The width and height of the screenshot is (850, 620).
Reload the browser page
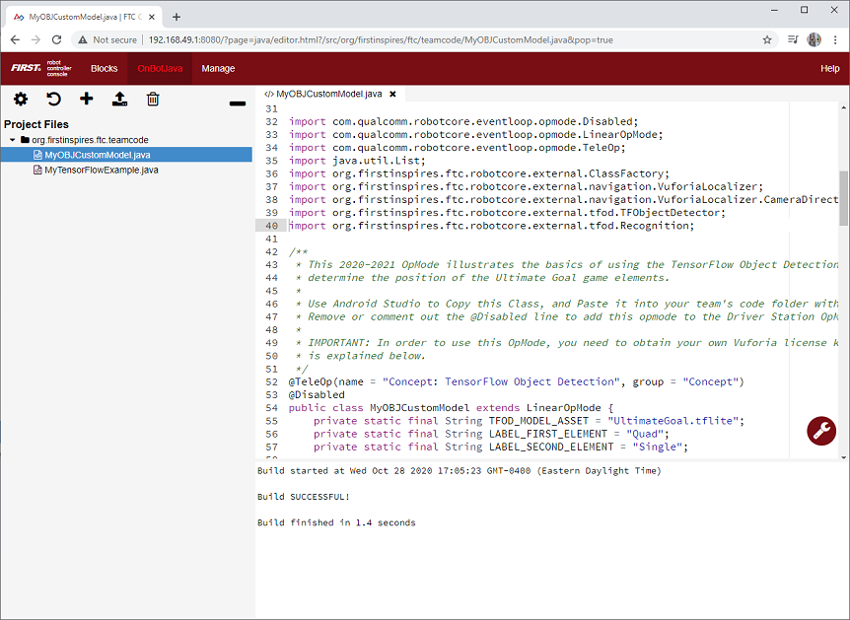coord(57,39)
